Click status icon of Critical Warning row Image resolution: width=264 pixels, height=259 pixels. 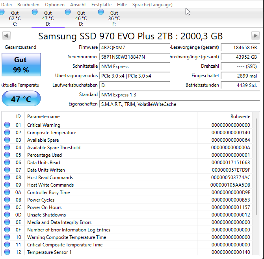pyautogui.click(x=7, y=125)
